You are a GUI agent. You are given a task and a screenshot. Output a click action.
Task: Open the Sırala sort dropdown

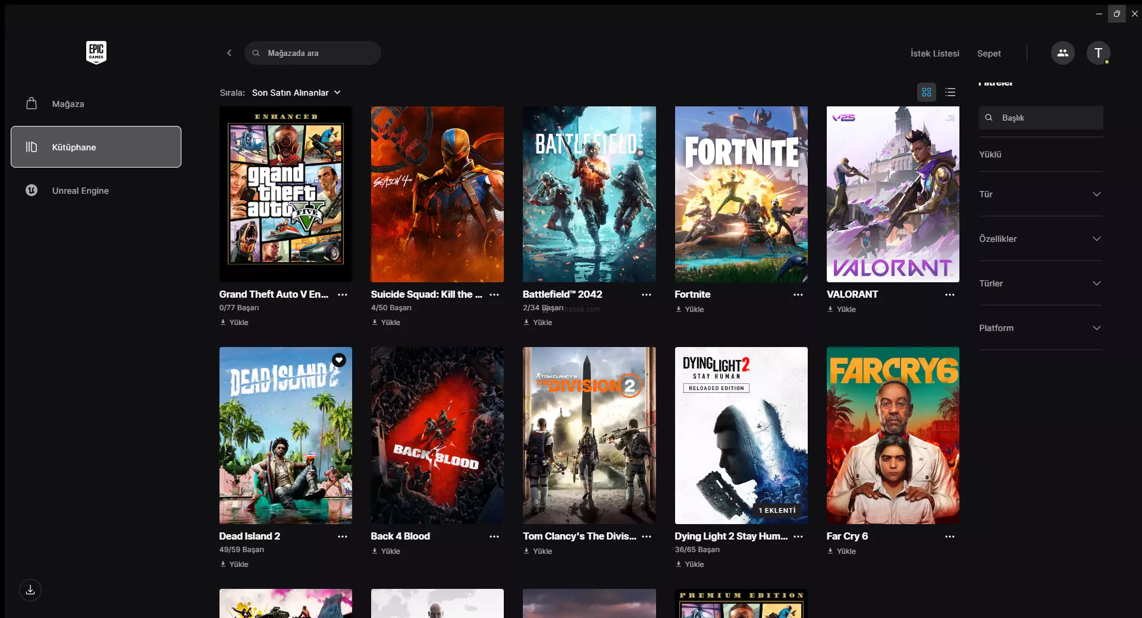point(296,93)
